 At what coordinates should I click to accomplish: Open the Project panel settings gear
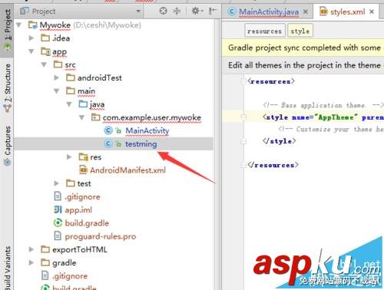197,11
